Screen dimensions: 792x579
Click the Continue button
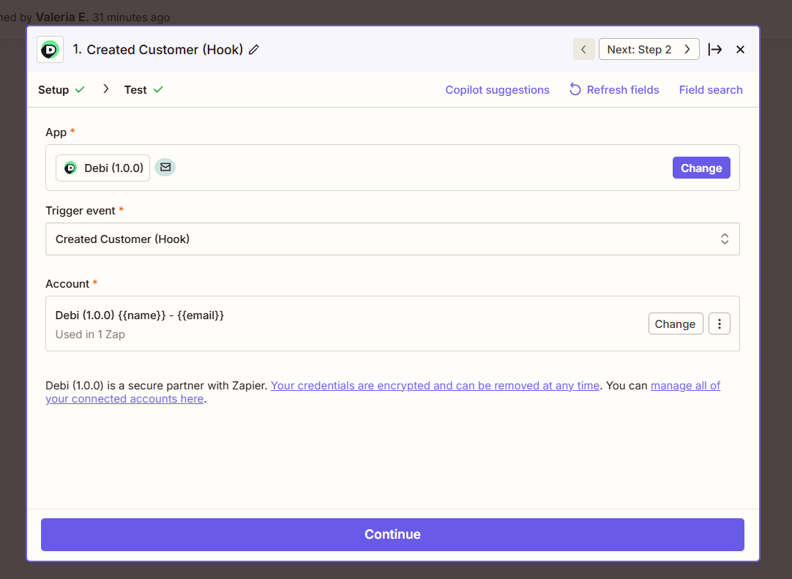point(392,534)
